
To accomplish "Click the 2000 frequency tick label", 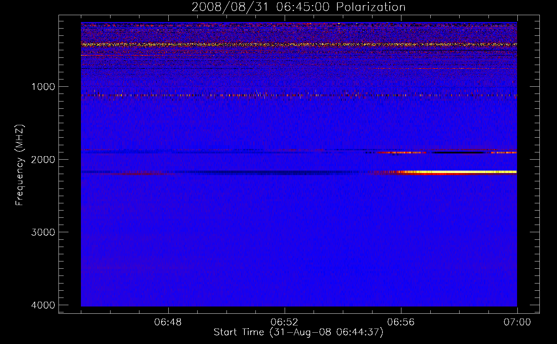I will pos(43,159).
